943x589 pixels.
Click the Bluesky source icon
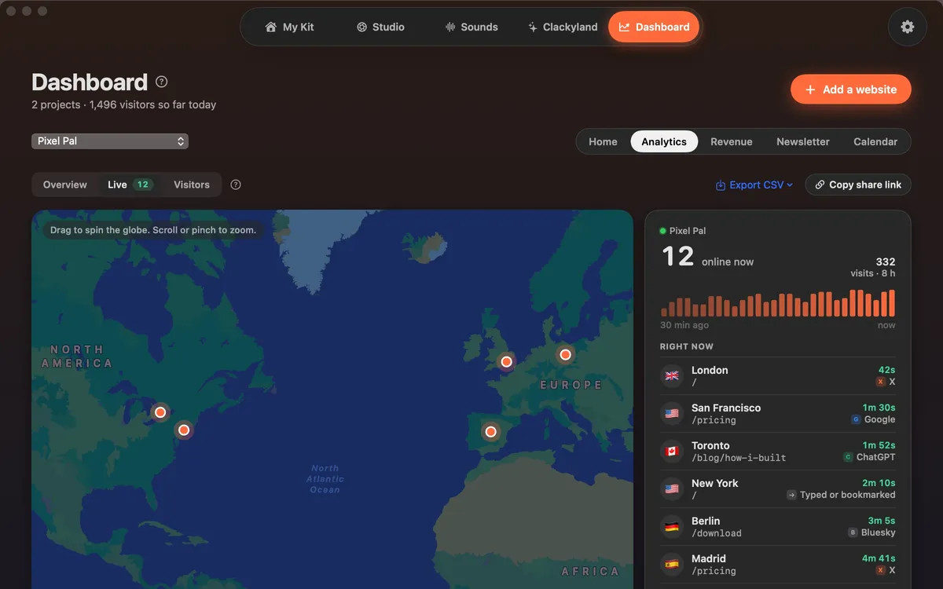point(853,532)
